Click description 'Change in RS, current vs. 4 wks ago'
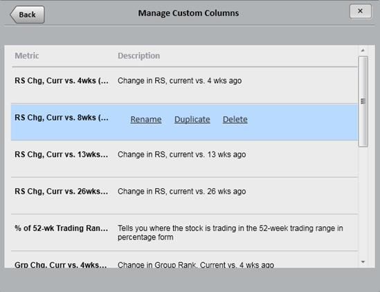 (179, 81)
